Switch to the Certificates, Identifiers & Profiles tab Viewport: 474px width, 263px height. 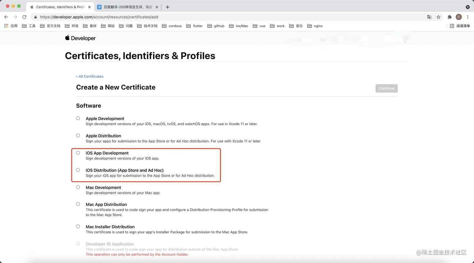tap(60, 7)
